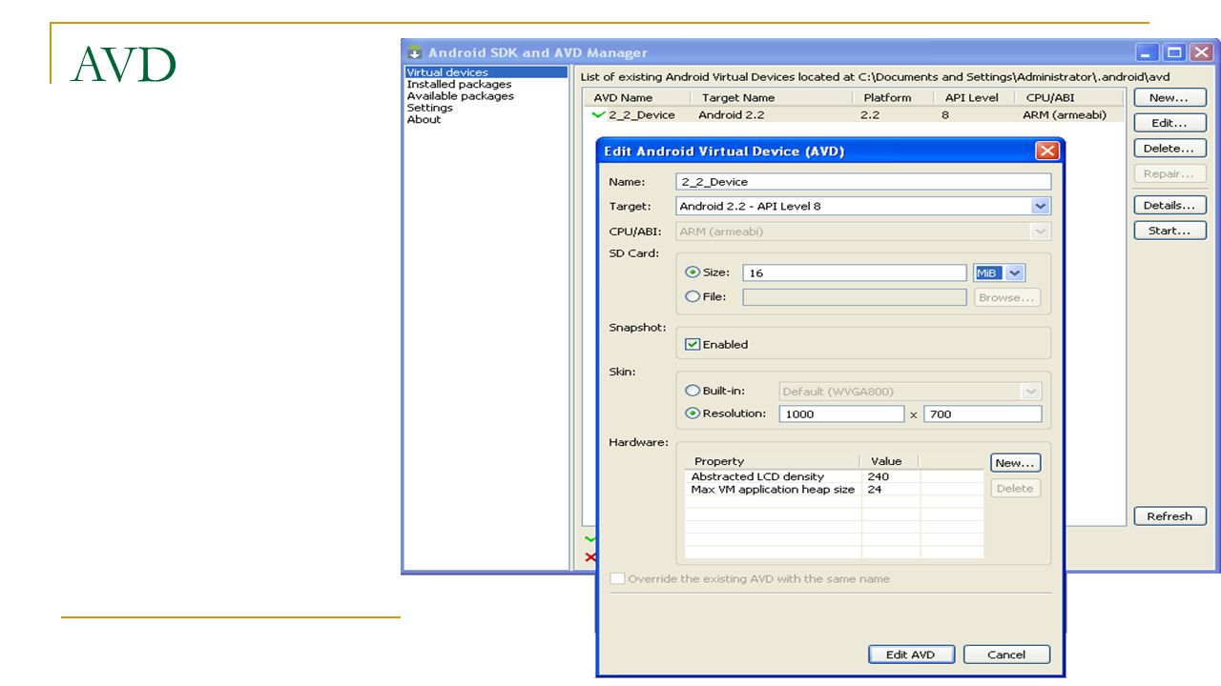This screenshot has height=686, width=1221.
Task: Open Installed packages in the left panel
Action: [459, 84]
